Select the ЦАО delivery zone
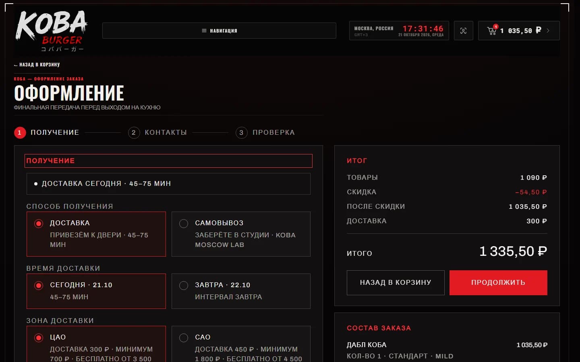The height and width of the screenshot is (362, 580). pyautogui.click(x=96, y=344)
